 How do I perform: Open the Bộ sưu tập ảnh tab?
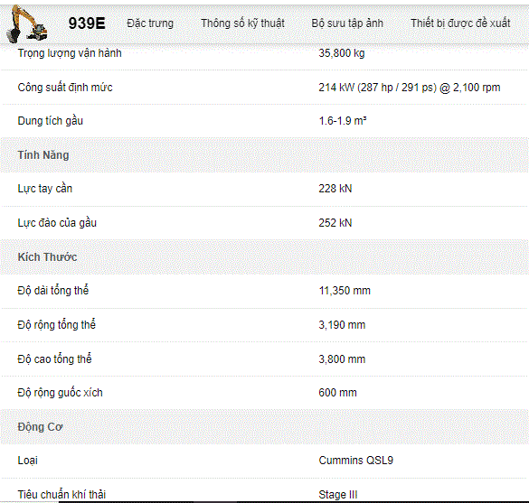point(347,23)
